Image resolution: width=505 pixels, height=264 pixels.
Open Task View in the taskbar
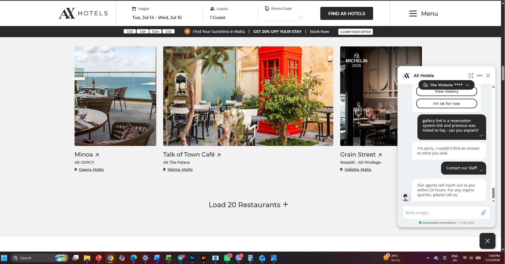coord(75,258)
